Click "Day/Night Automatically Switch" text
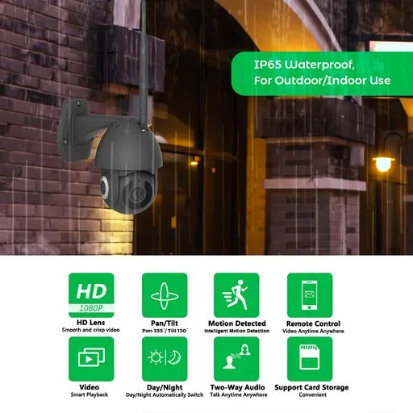The image size is (413, 413). (x=165, y=395)
